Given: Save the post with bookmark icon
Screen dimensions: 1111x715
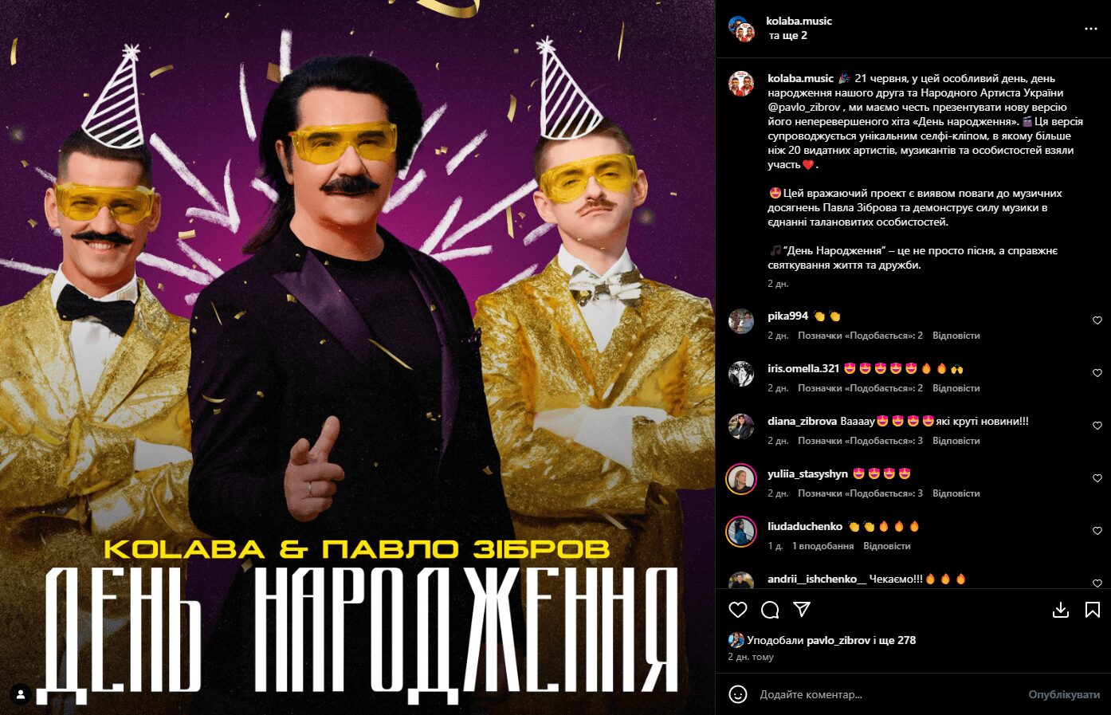Looking at the screenshot, I should pos(1093,610).
